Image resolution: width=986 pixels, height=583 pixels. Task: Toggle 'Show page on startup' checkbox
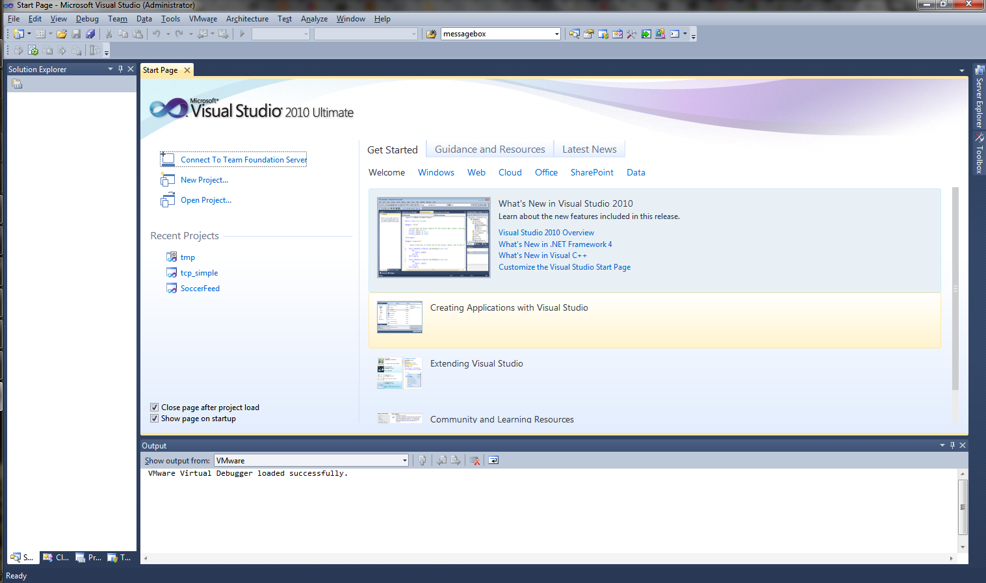(155, 419)
